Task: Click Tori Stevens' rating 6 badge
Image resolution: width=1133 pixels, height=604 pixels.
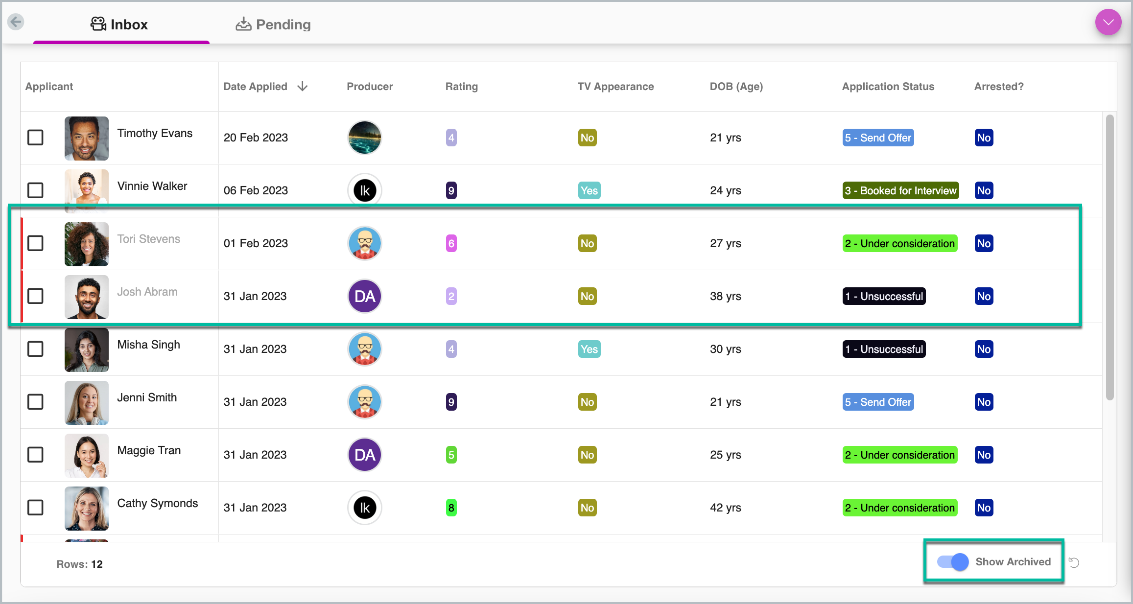Action: tap(451, 243)
